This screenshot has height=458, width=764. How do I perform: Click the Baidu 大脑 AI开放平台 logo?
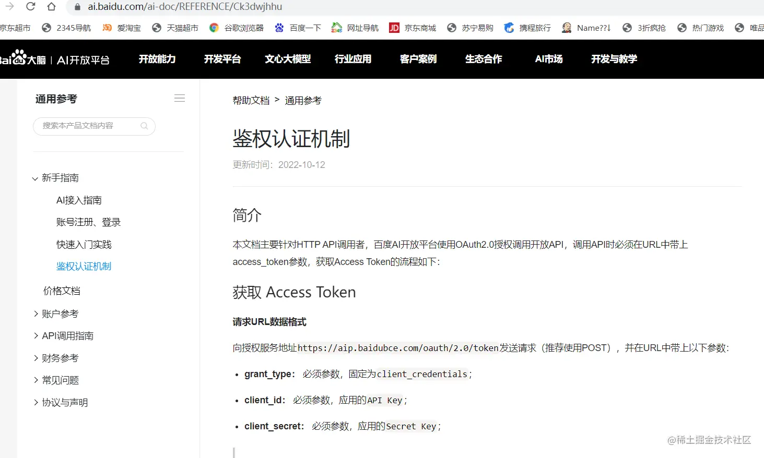point(57,59)
